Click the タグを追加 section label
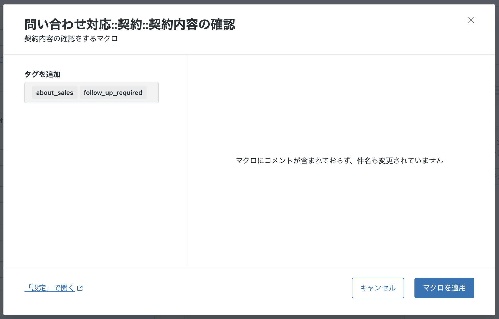Screen dimensions: 499x319 [42, 74]
